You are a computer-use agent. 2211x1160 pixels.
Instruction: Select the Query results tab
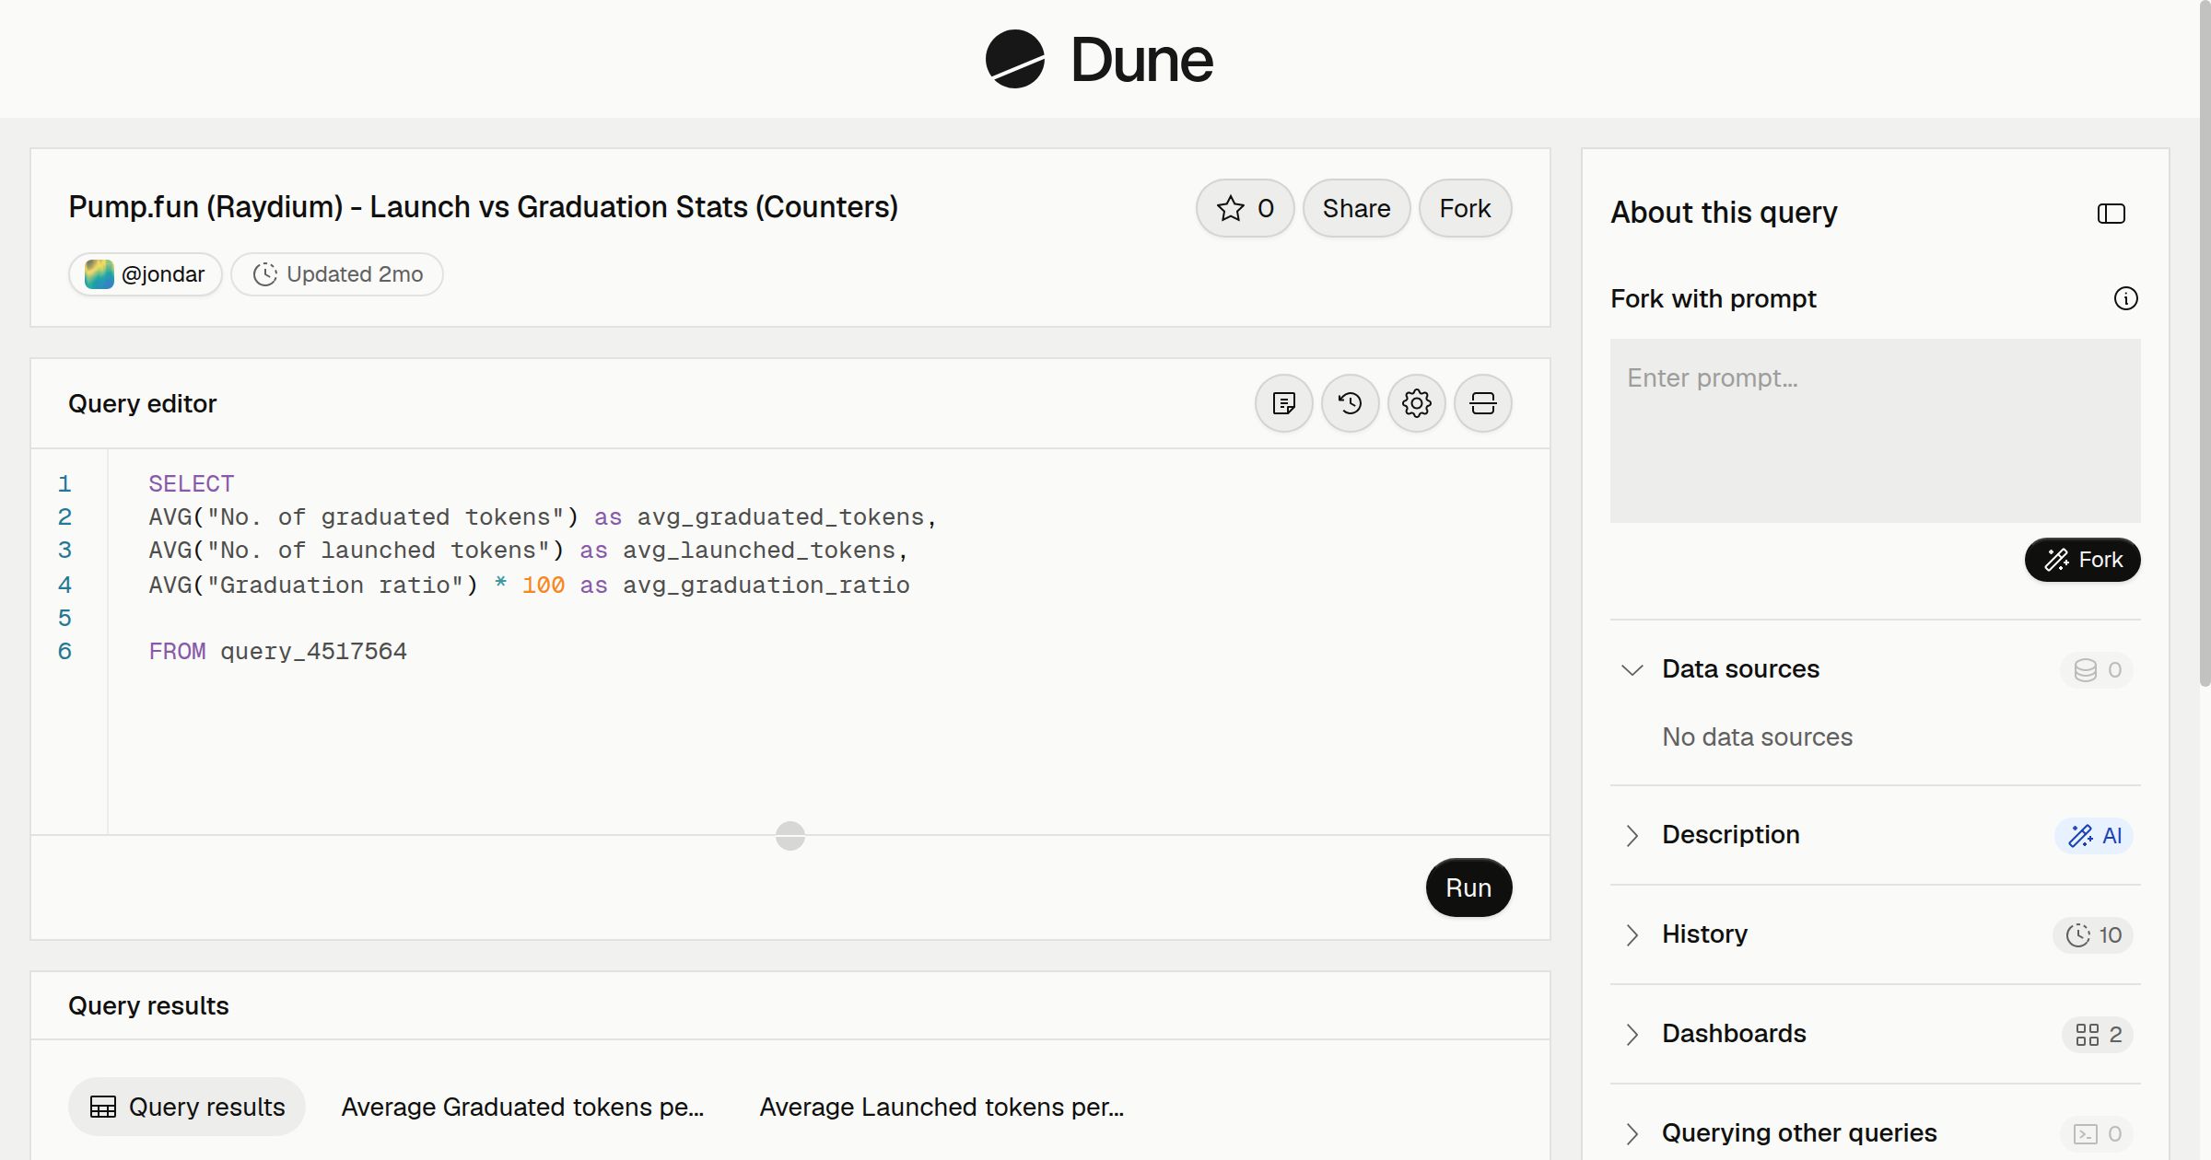[187, 1107]
